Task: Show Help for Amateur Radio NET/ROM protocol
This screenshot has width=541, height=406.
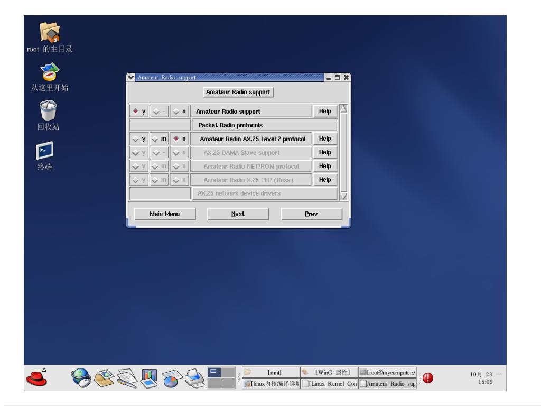Action: (325, 166)
